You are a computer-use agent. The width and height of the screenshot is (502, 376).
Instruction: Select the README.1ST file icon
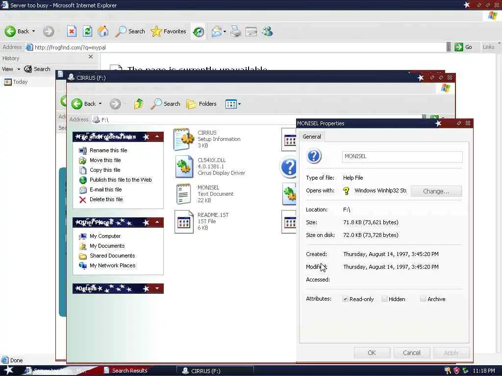184,221
